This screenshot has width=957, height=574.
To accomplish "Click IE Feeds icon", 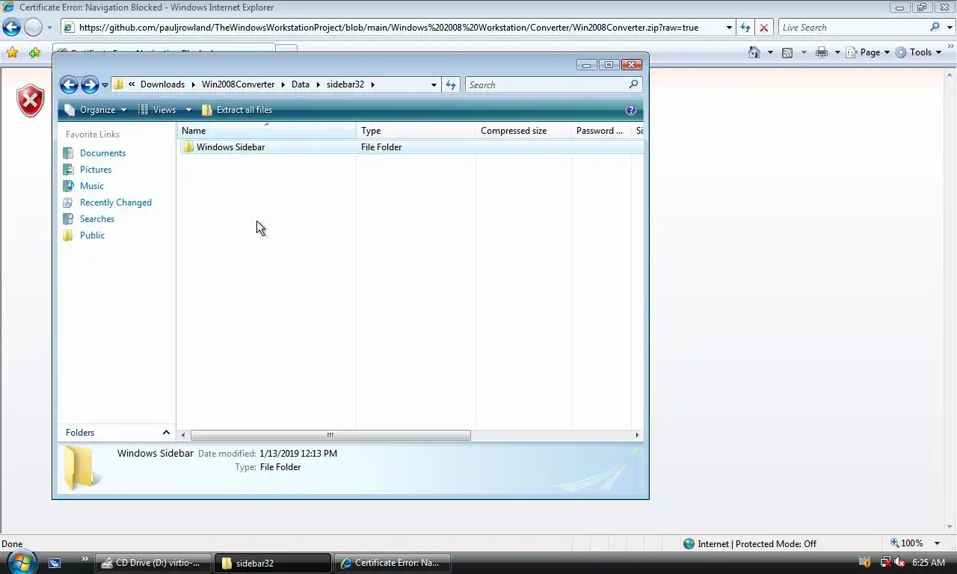I will pos(787,52).
